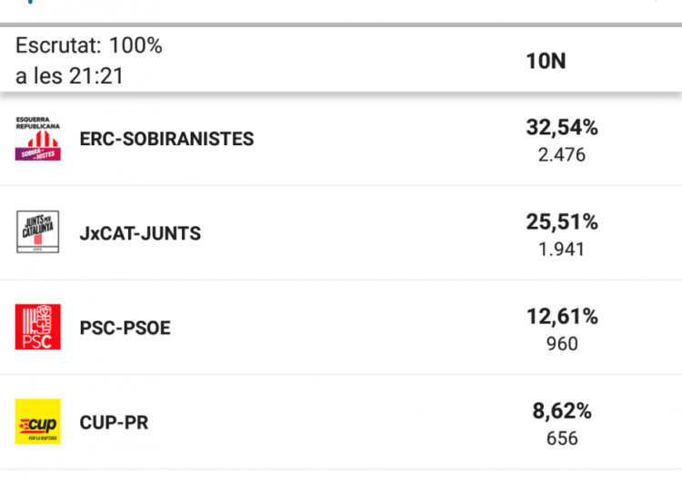The height and width of the screenshot is (481, 682).
Task: Click ERC's 32,54% vote percentage
Action: point(562,128)
